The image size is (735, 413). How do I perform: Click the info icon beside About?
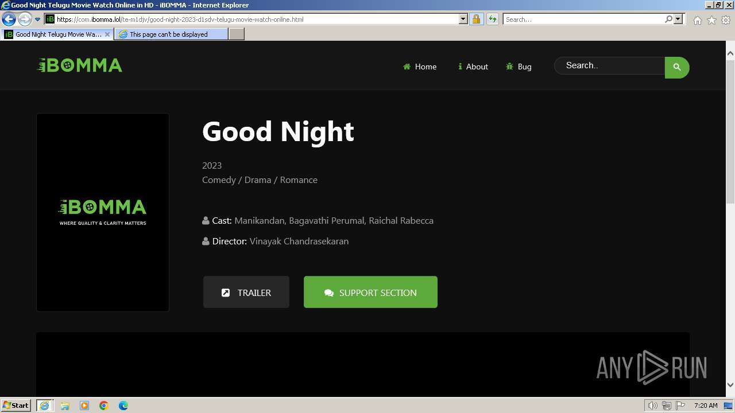point(460,67)
